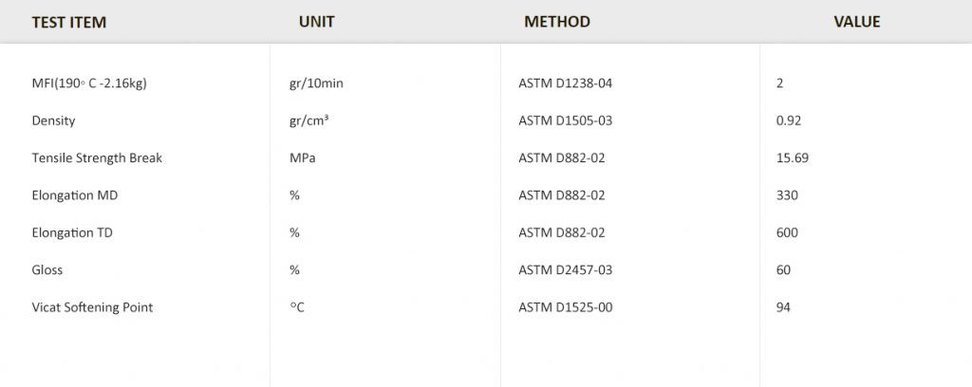
Task: Select the VALUE column header
Action: 856,22
